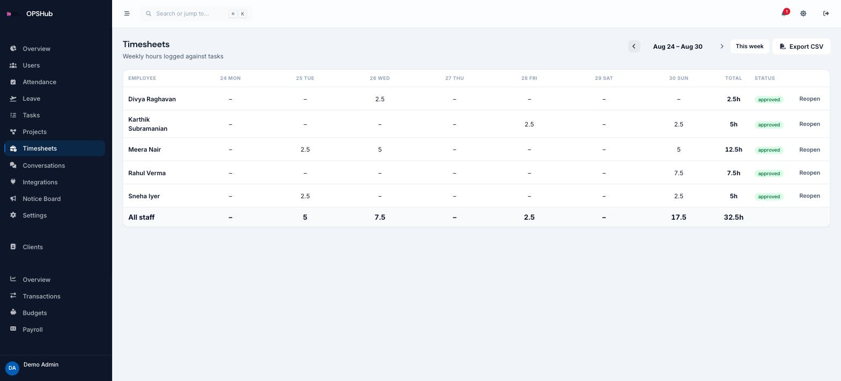
Task: Select Meera Nair employee name
Action: pos(144,150)
